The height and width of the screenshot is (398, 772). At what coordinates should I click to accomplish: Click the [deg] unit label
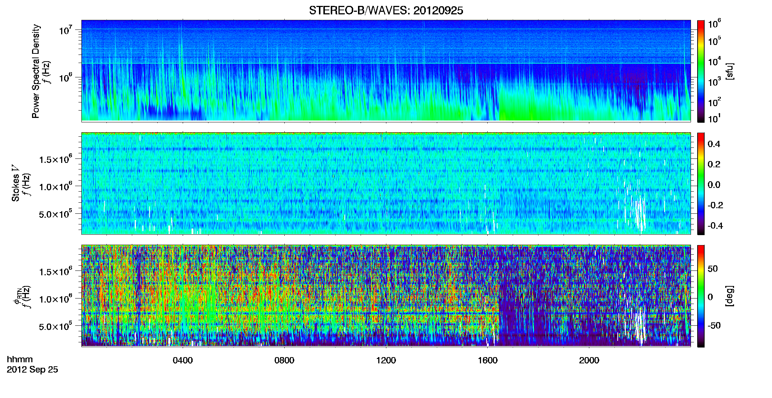pyautogui.click(x=730, y=296)
